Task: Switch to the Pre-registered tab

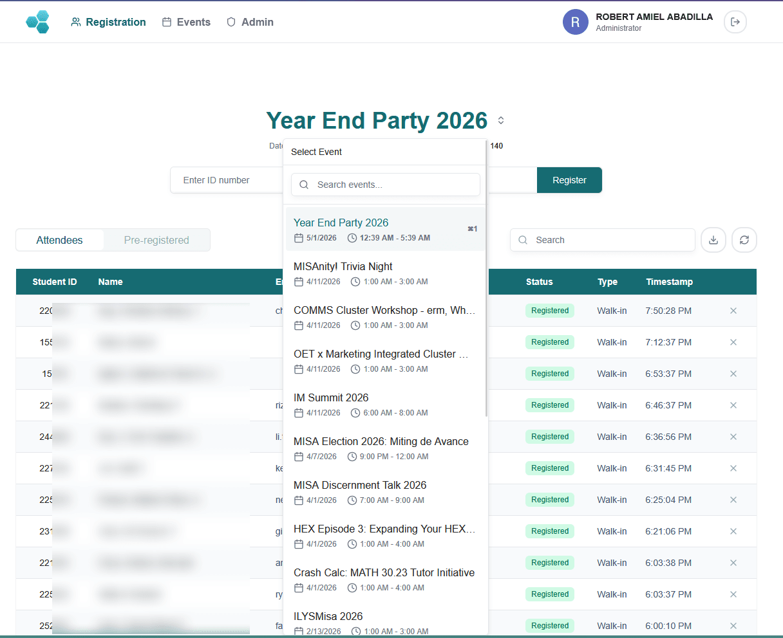Action: point(156,240)
